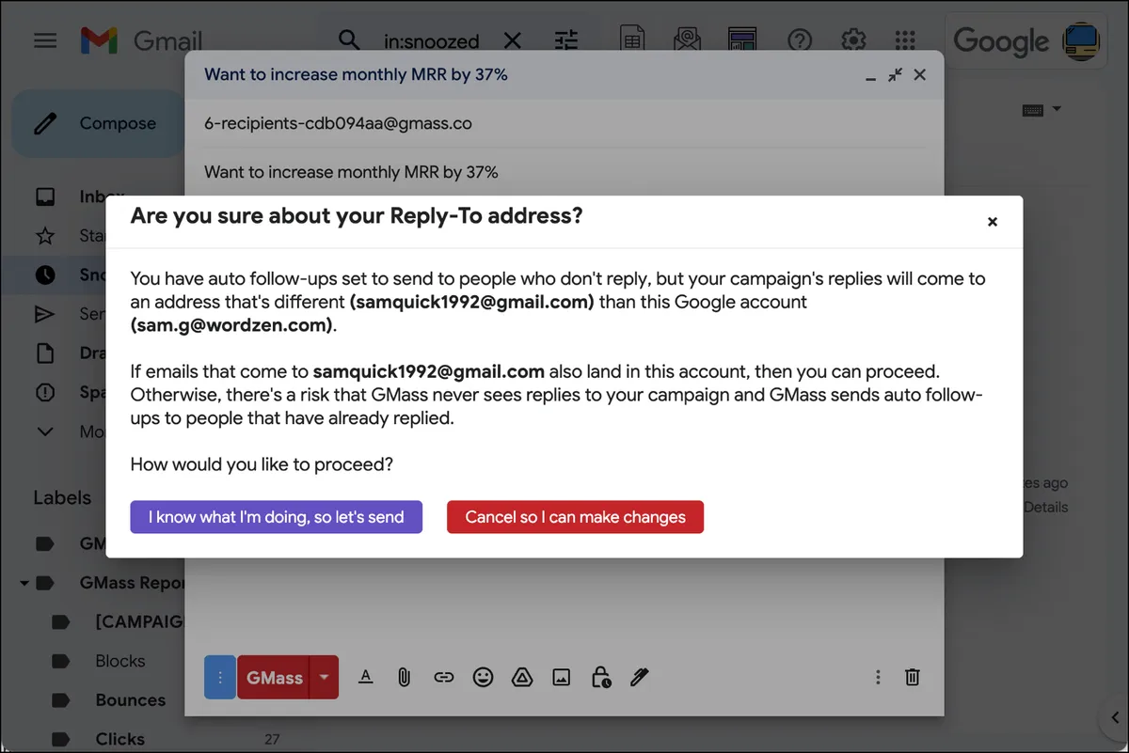Insert an emoji

(x=484, y=677)
